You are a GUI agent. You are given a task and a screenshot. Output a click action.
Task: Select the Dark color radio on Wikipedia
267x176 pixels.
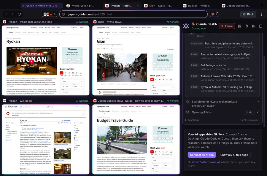pos(74,150)
